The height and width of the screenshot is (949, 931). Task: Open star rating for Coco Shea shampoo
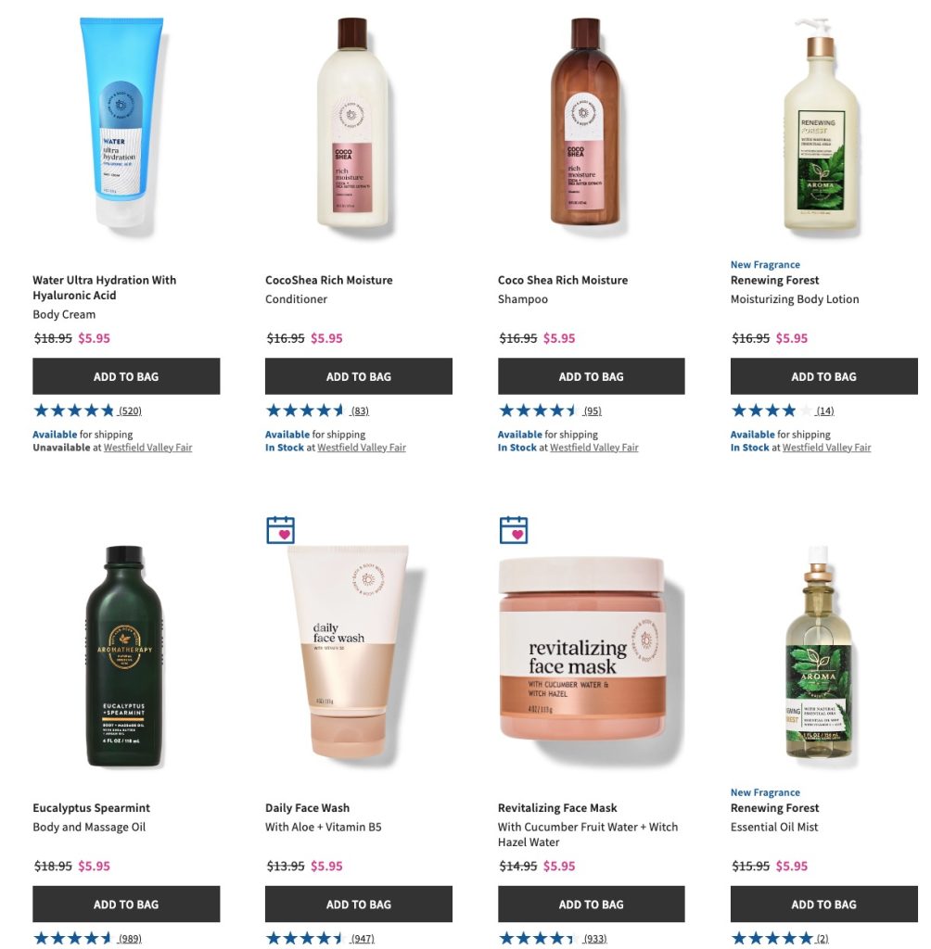[x=539, y=411]
